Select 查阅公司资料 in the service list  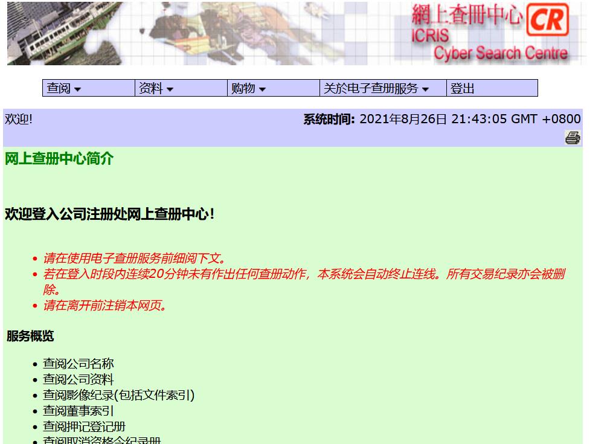(x=78, y=379)
